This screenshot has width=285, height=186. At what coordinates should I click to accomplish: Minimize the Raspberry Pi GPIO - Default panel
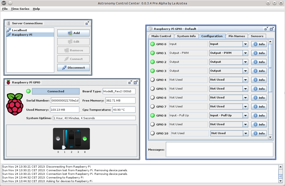pyautogui.click(x=266, y=29)
